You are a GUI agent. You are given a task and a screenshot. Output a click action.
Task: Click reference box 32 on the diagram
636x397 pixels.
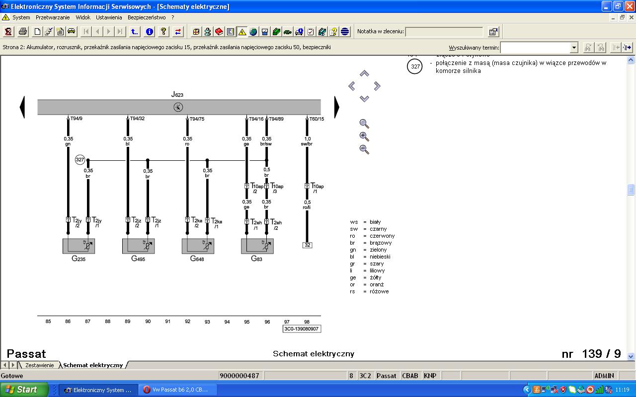click(x=308, y=245)
